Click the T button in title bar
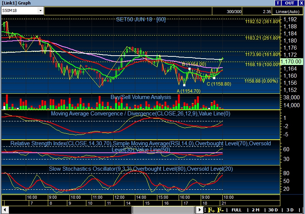Screen dimensions: 305x214 278,3
